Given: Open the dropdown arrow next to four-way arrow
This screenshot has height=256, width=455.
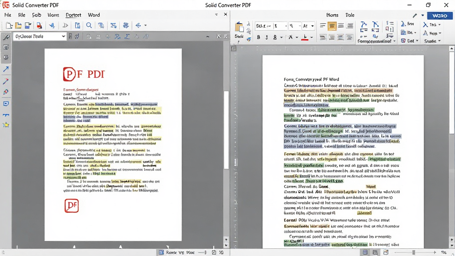Looking at the screenshot, I should click(145, 25).
